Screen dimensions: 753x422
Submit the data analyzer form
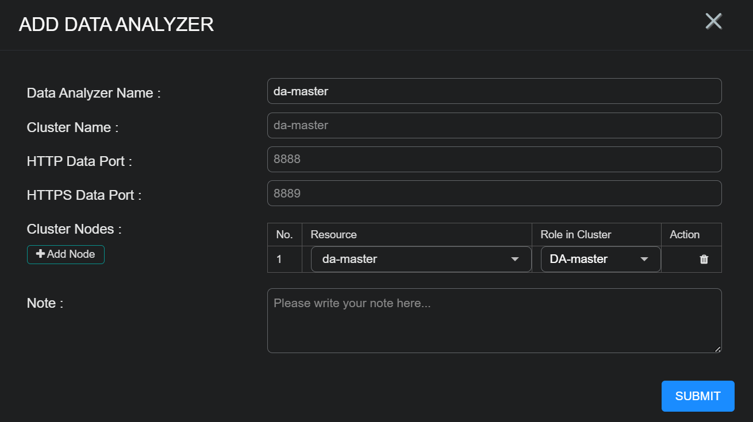click(697, 396)
